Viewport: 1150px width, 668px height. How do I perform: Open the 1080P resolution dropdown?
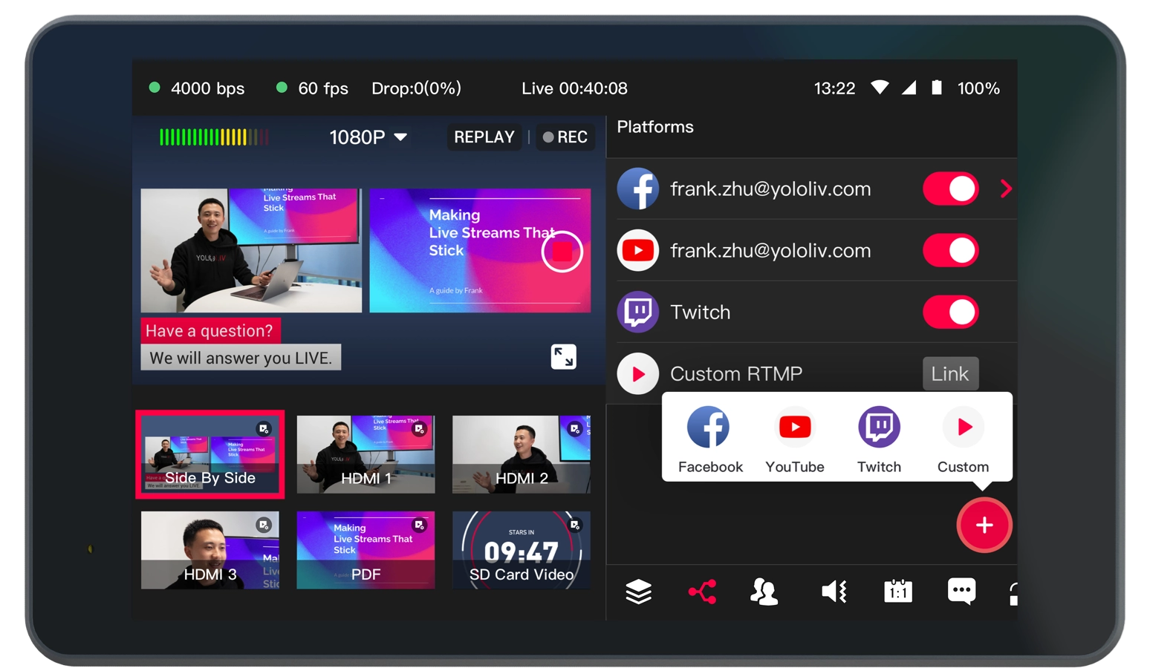(x=368, y=137)
